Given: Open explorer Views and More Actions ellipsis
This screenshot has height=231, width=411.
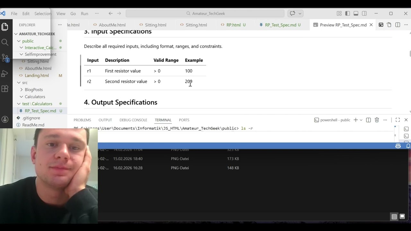Looking at the screenshot, I should click(60, 25).
